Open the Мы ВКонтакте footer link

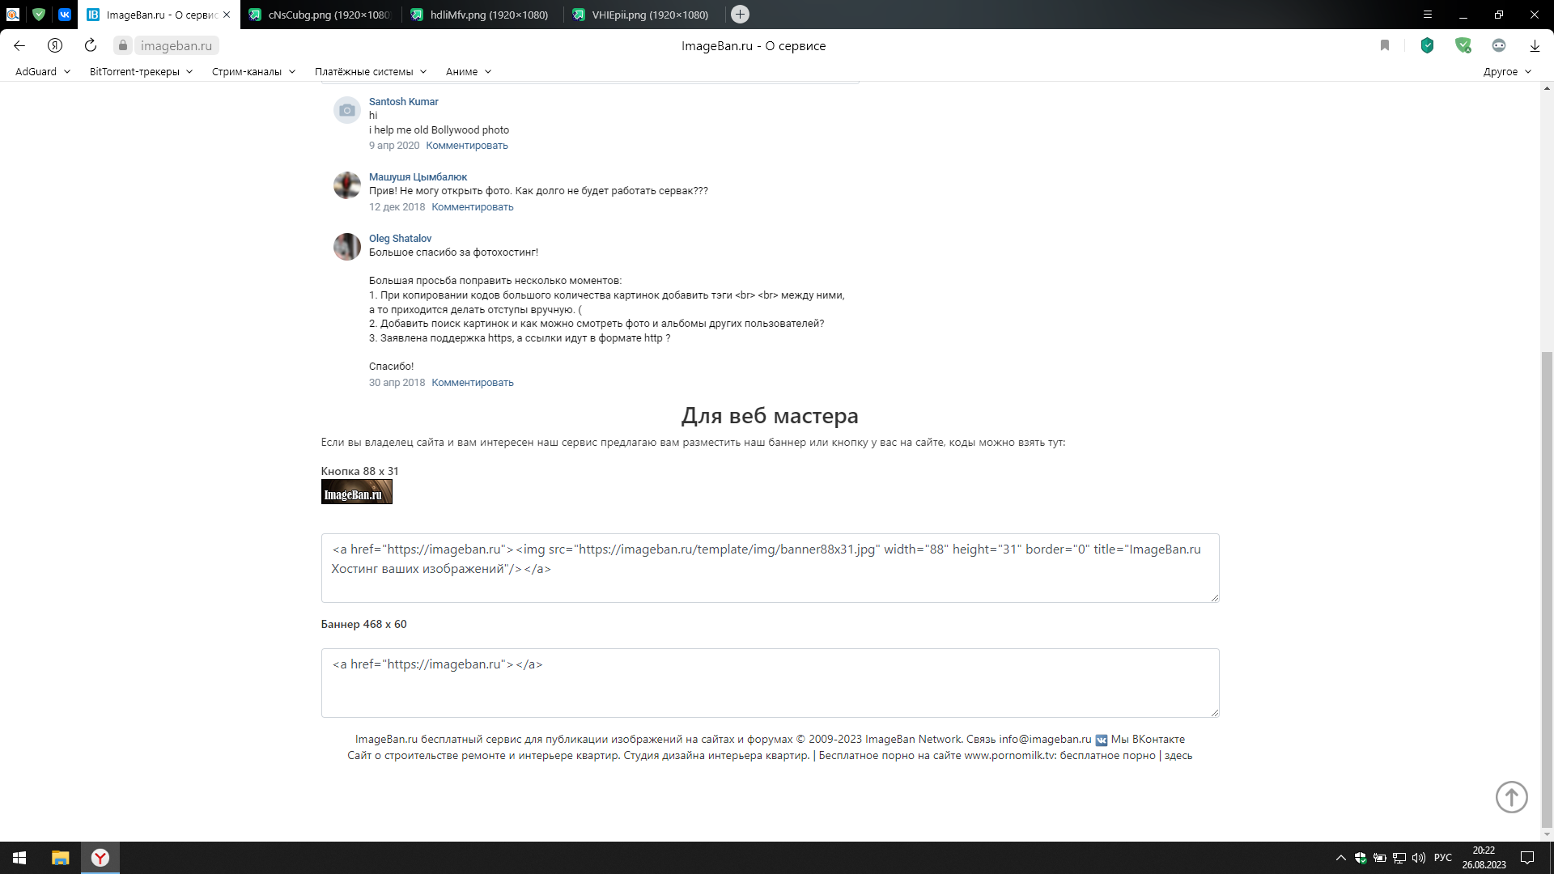tap(1147, 739)
